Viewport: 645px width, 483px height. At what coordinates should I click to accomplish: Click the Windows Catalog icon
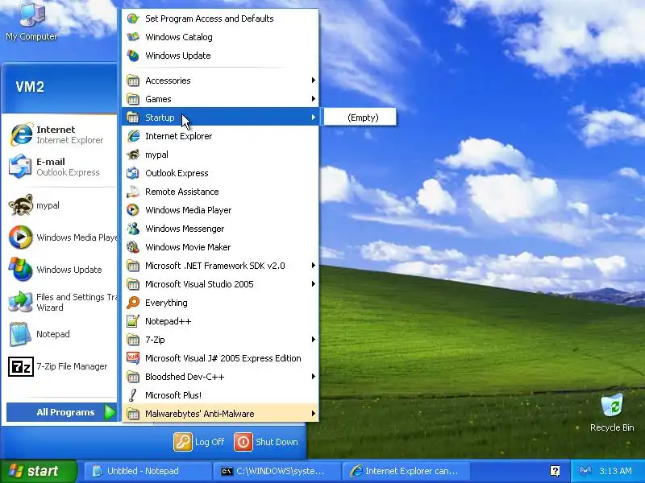click(133, 37)
